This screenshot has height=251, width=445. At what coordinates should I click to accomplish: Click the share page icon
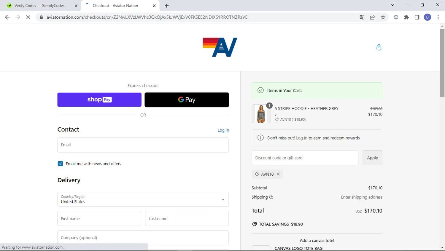tap(373, 17)
